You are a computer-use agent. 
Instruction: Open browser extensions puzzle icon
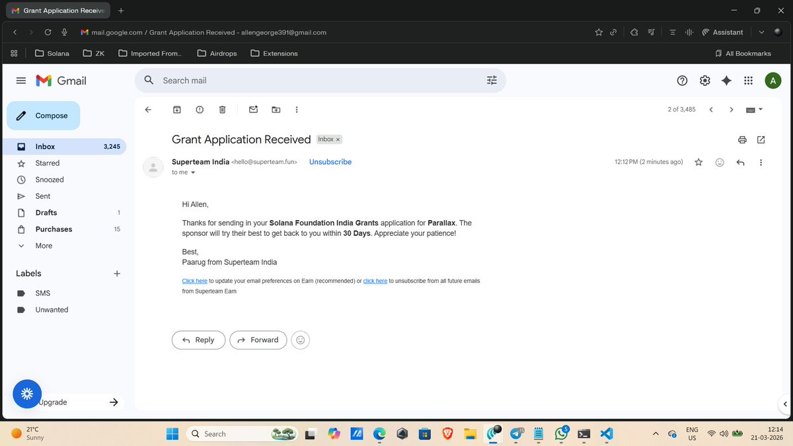(634, 32)
